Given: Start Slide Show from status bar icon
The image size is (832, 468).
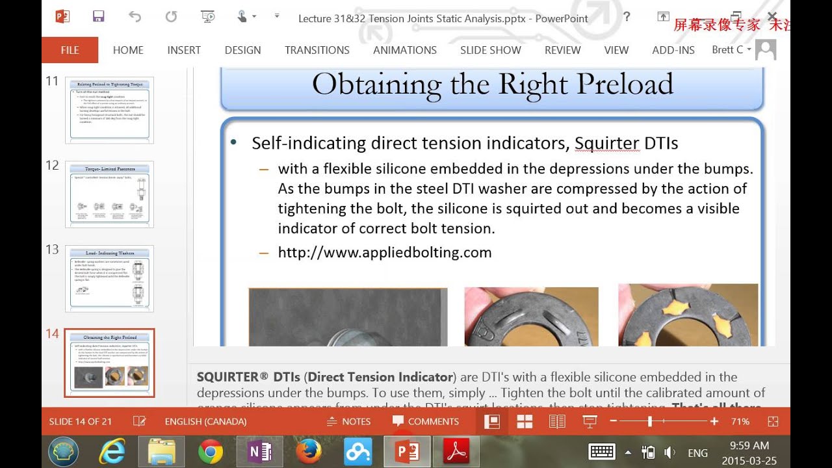Looking at the screenshot, I should 590,422.
